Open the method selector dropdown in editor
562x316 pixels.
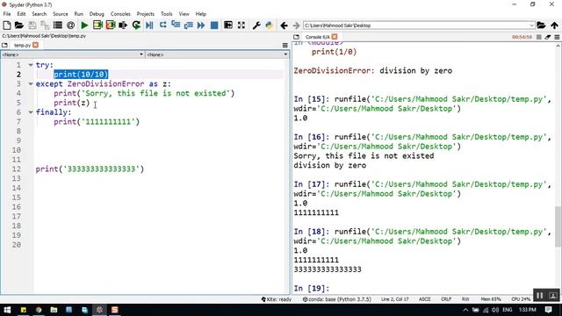coord(217,54)
